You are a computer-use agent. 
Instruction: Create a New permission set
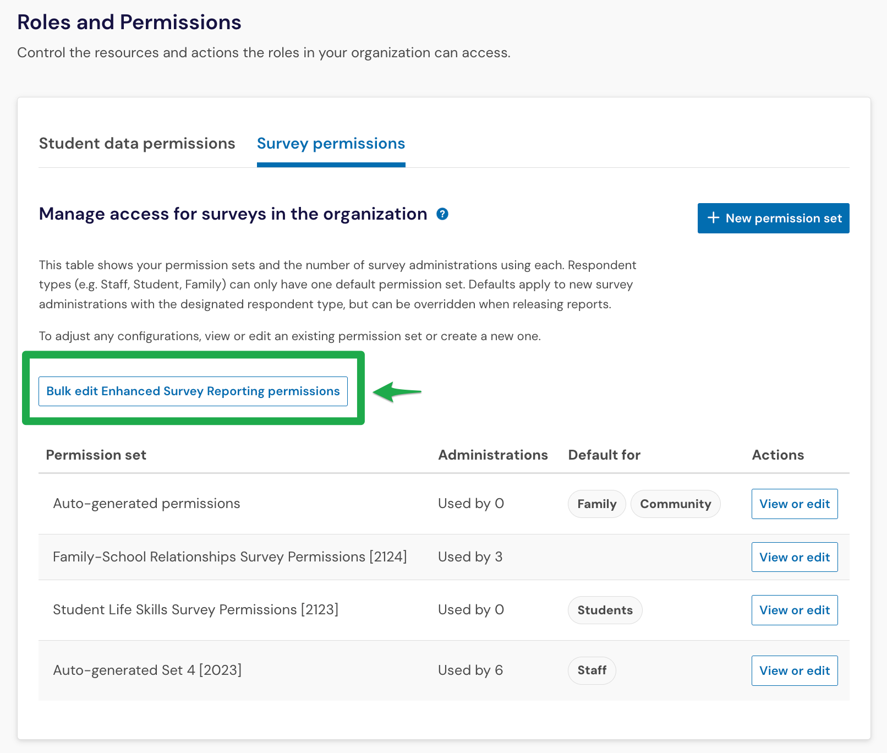point(774,218)
